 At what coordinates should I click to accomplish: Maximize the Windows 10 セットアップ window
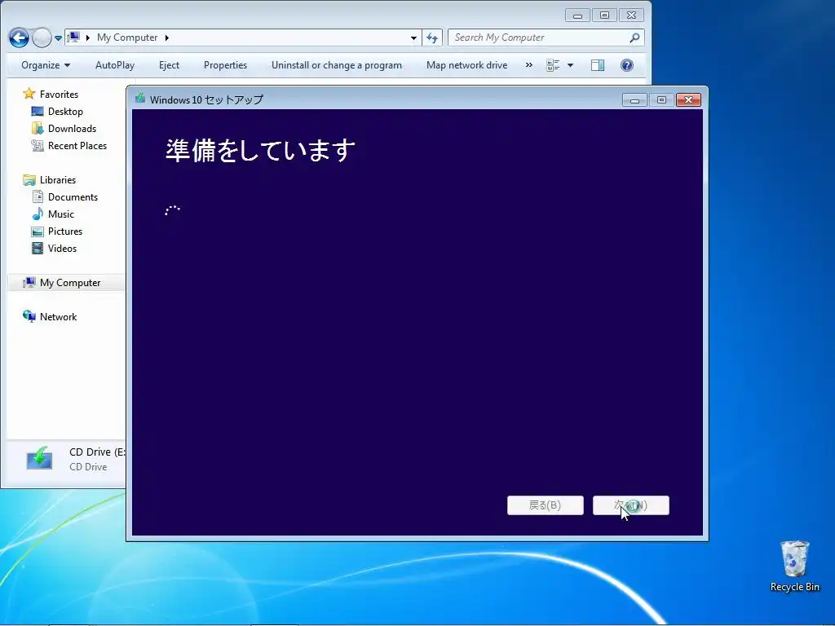[661, 100]
